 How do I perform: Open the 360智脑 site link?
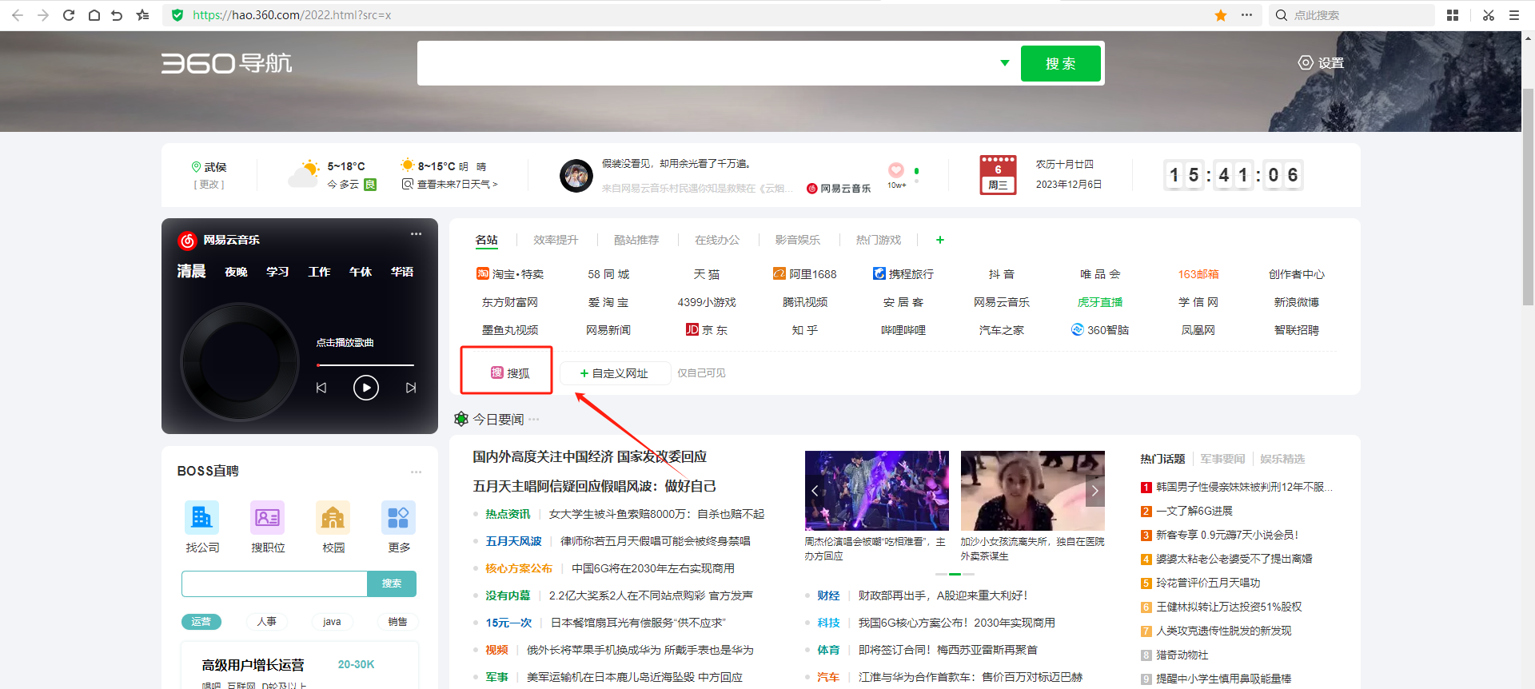click(x=1100, y=330)
